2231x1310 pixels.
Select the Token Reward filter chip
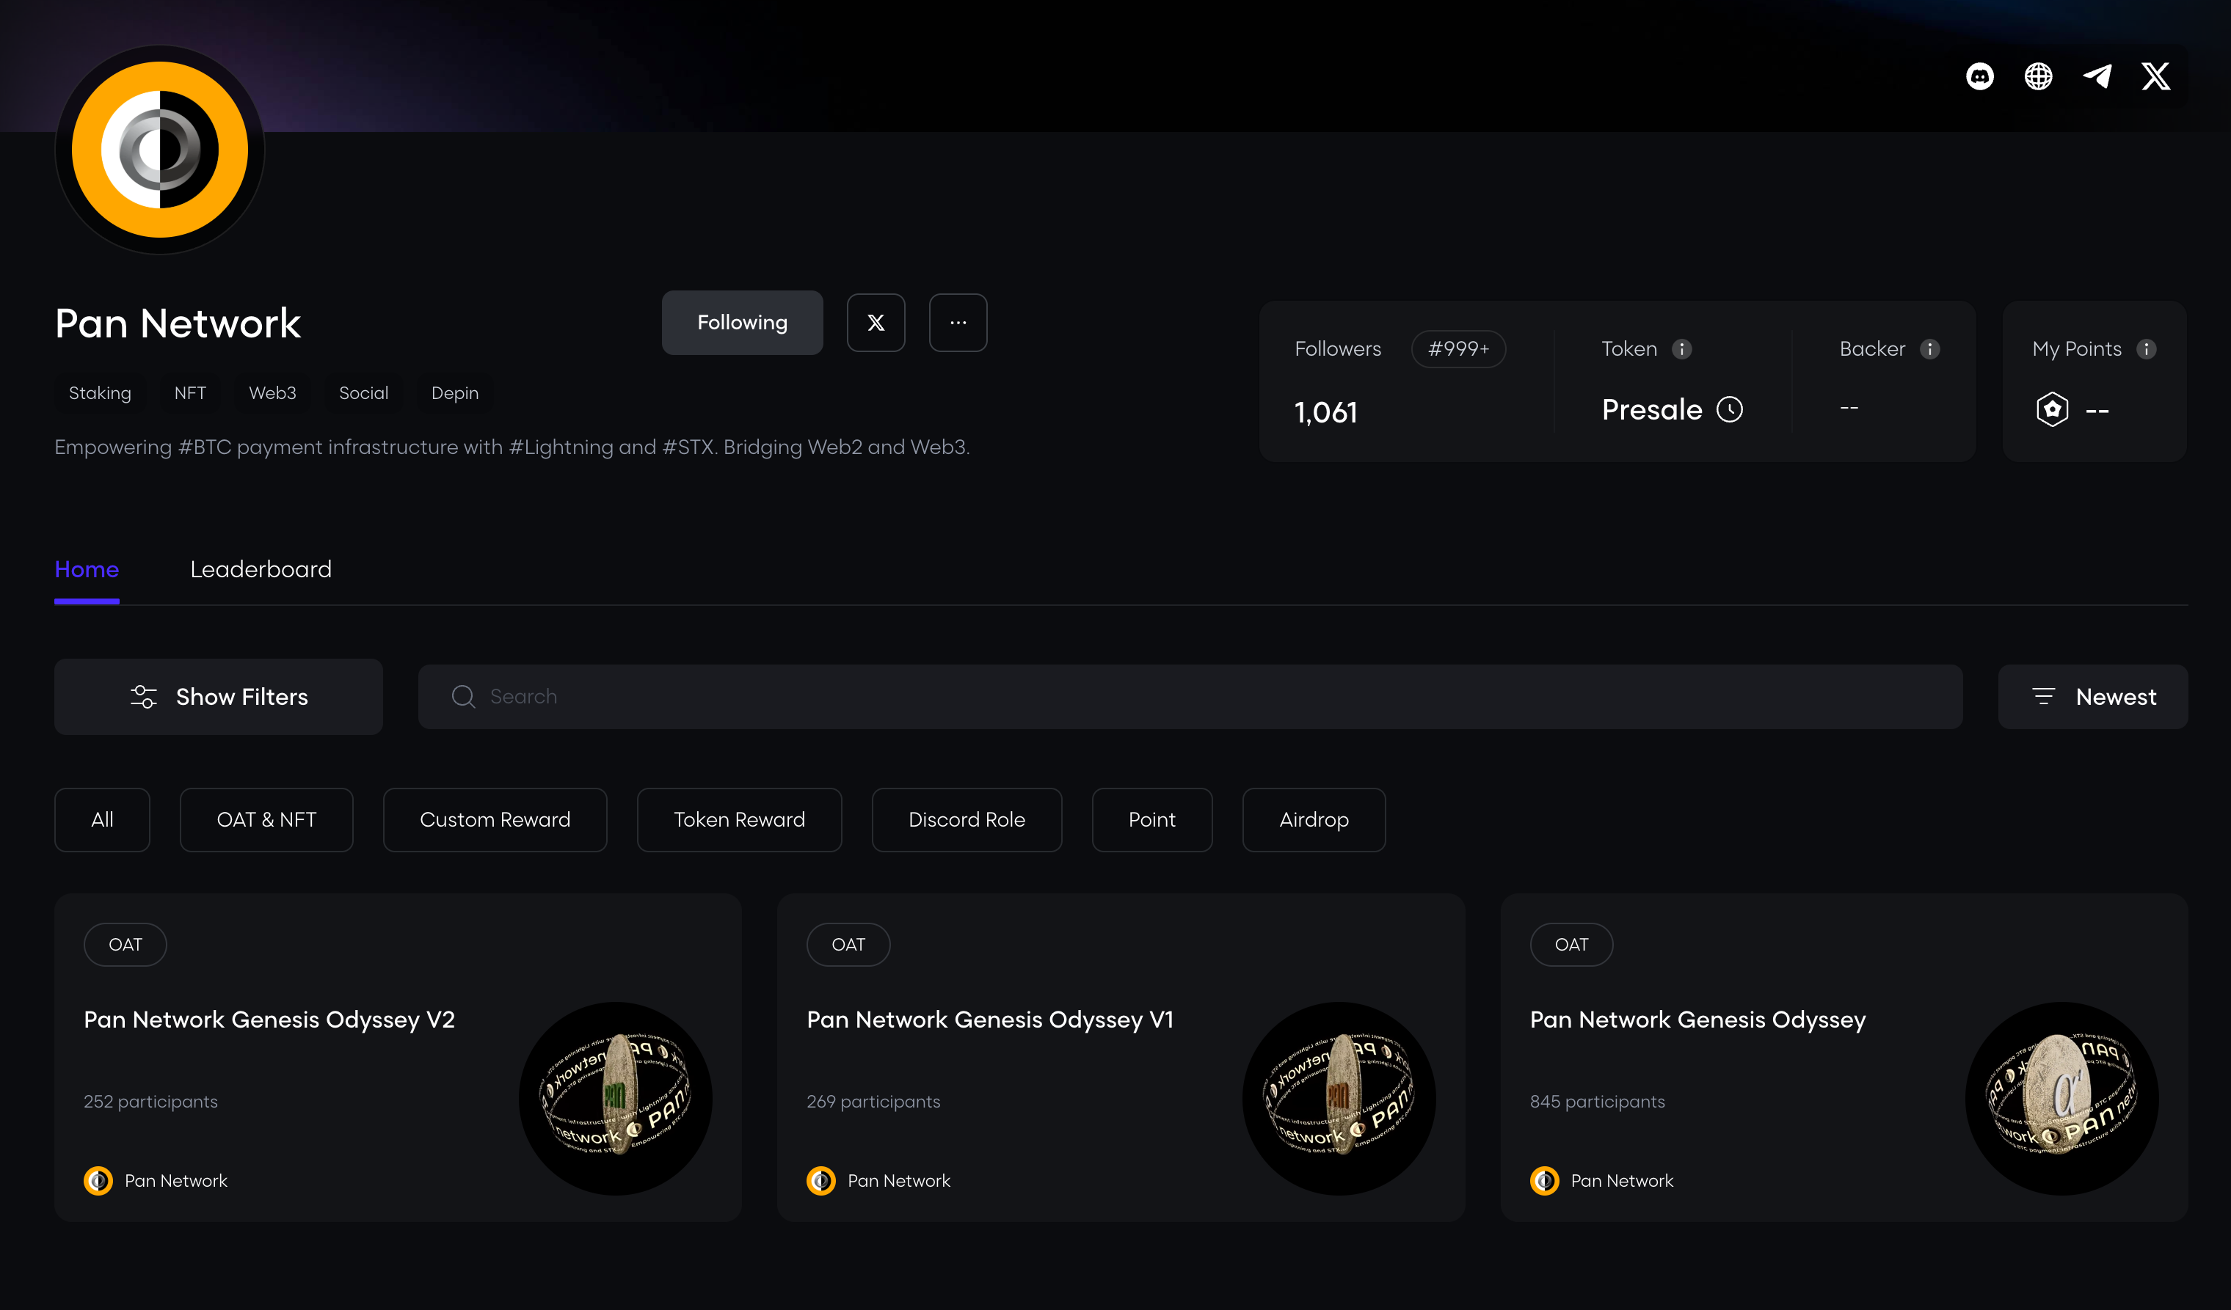739,819
